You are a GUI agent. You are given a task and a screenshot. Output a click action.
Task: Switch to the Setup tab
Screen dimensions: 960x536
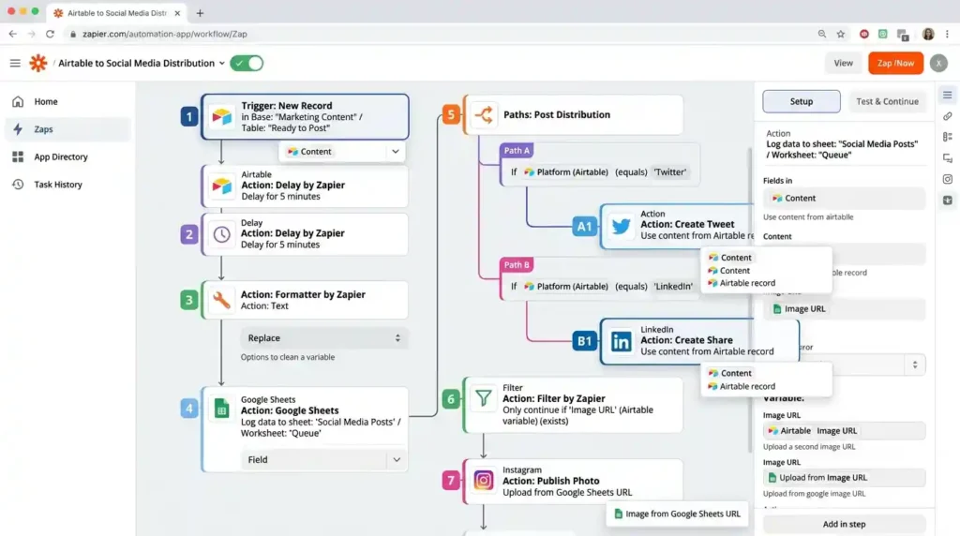point(801,101)
